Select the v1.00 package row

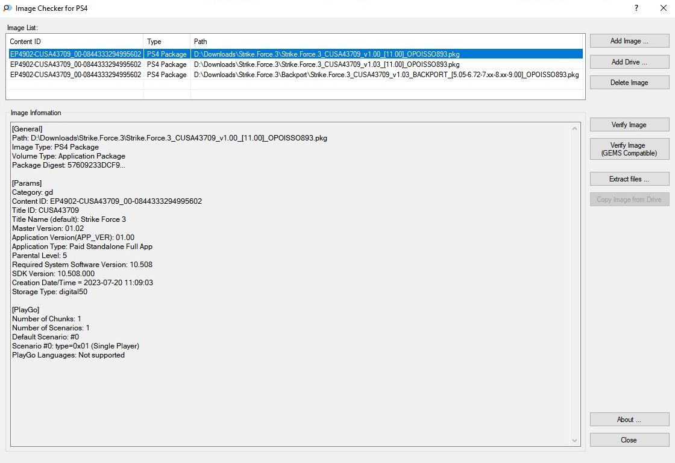pos(325,54)
